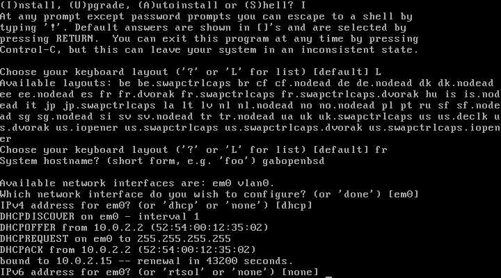Click the hostname text 'gabopenbsd'
The height and width of the screenshot is (278, 501).
click(x=294, y=161)
